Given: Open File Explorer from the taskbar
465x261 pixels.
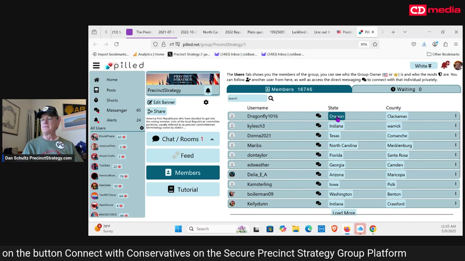Looking at the screenshot, I should click(296, 229).
